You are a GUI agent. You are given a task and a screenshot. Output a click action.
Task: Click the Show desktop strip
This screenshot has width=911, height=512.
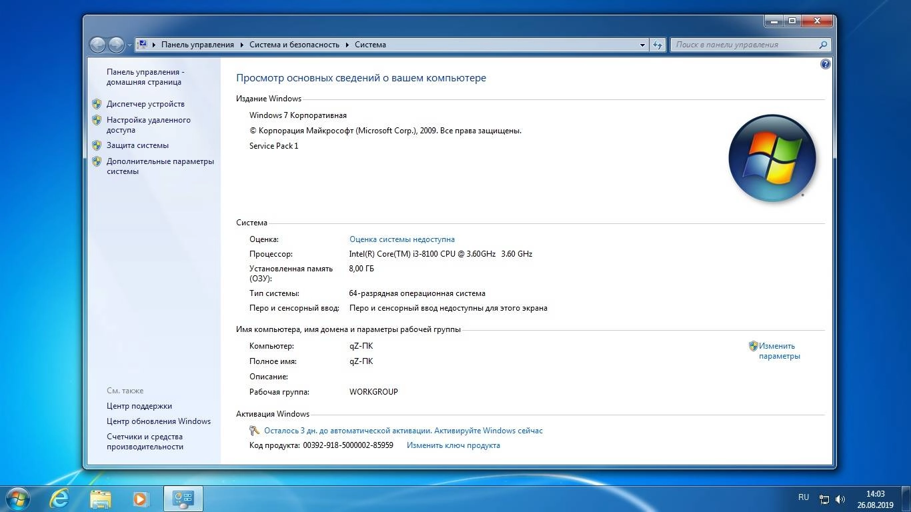point(906,499)
